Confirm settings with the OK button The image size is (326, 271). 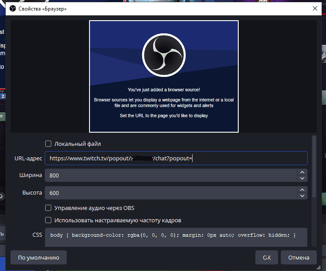coord(266,258)
